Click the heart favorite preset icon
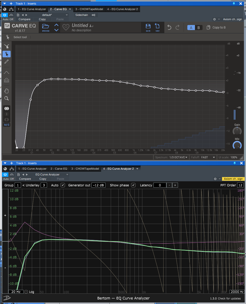 (66, 27)
